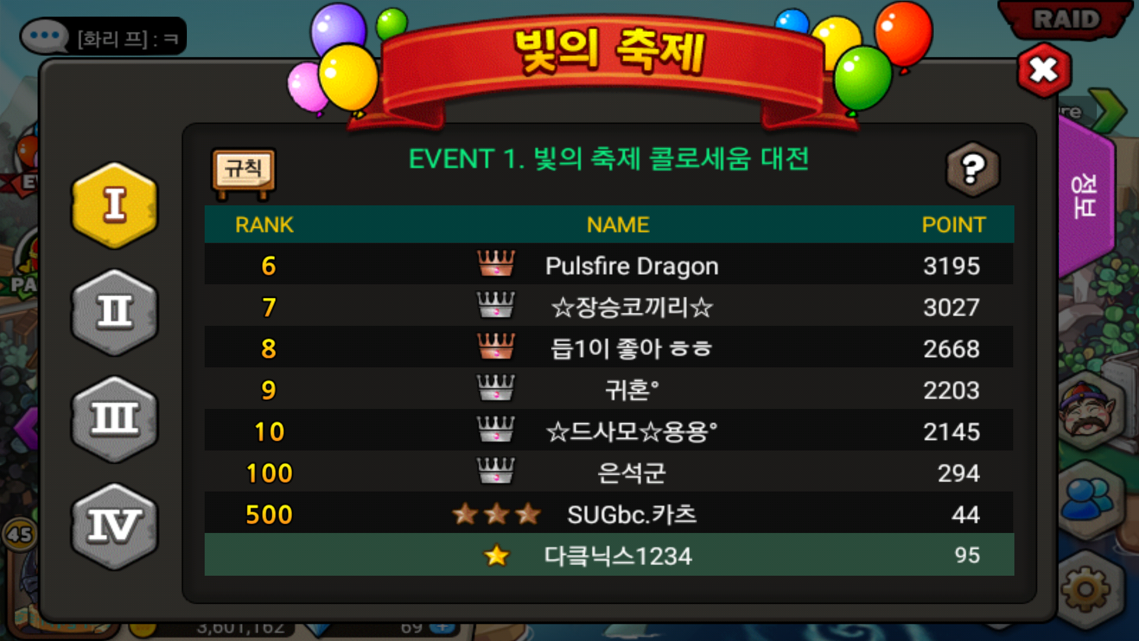Switch to league tier III hexagon
1139x641 pixels.
114,419
